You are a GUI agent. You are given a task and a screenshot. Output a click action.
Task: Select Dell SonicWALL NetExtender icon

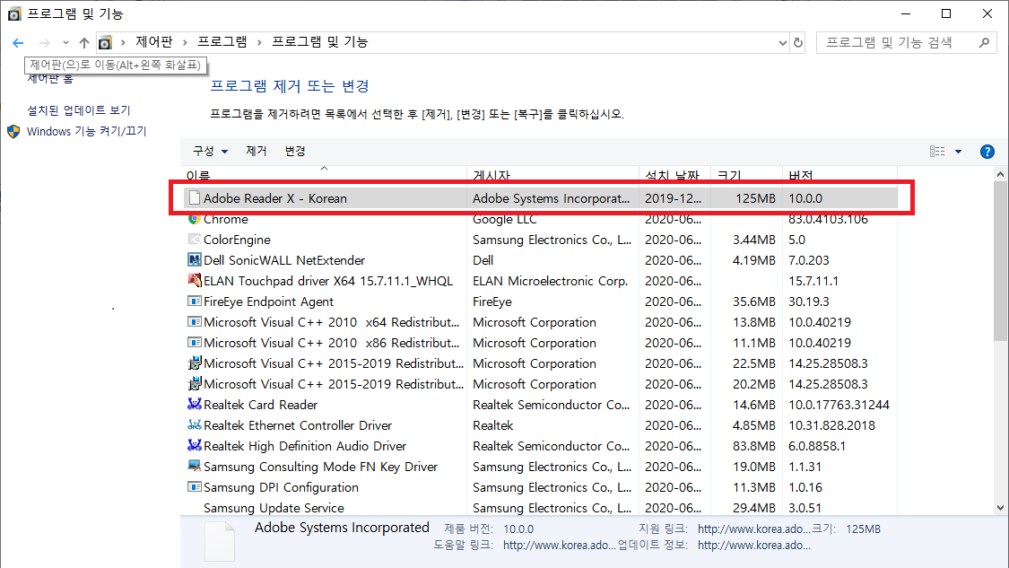pos(195,259)
